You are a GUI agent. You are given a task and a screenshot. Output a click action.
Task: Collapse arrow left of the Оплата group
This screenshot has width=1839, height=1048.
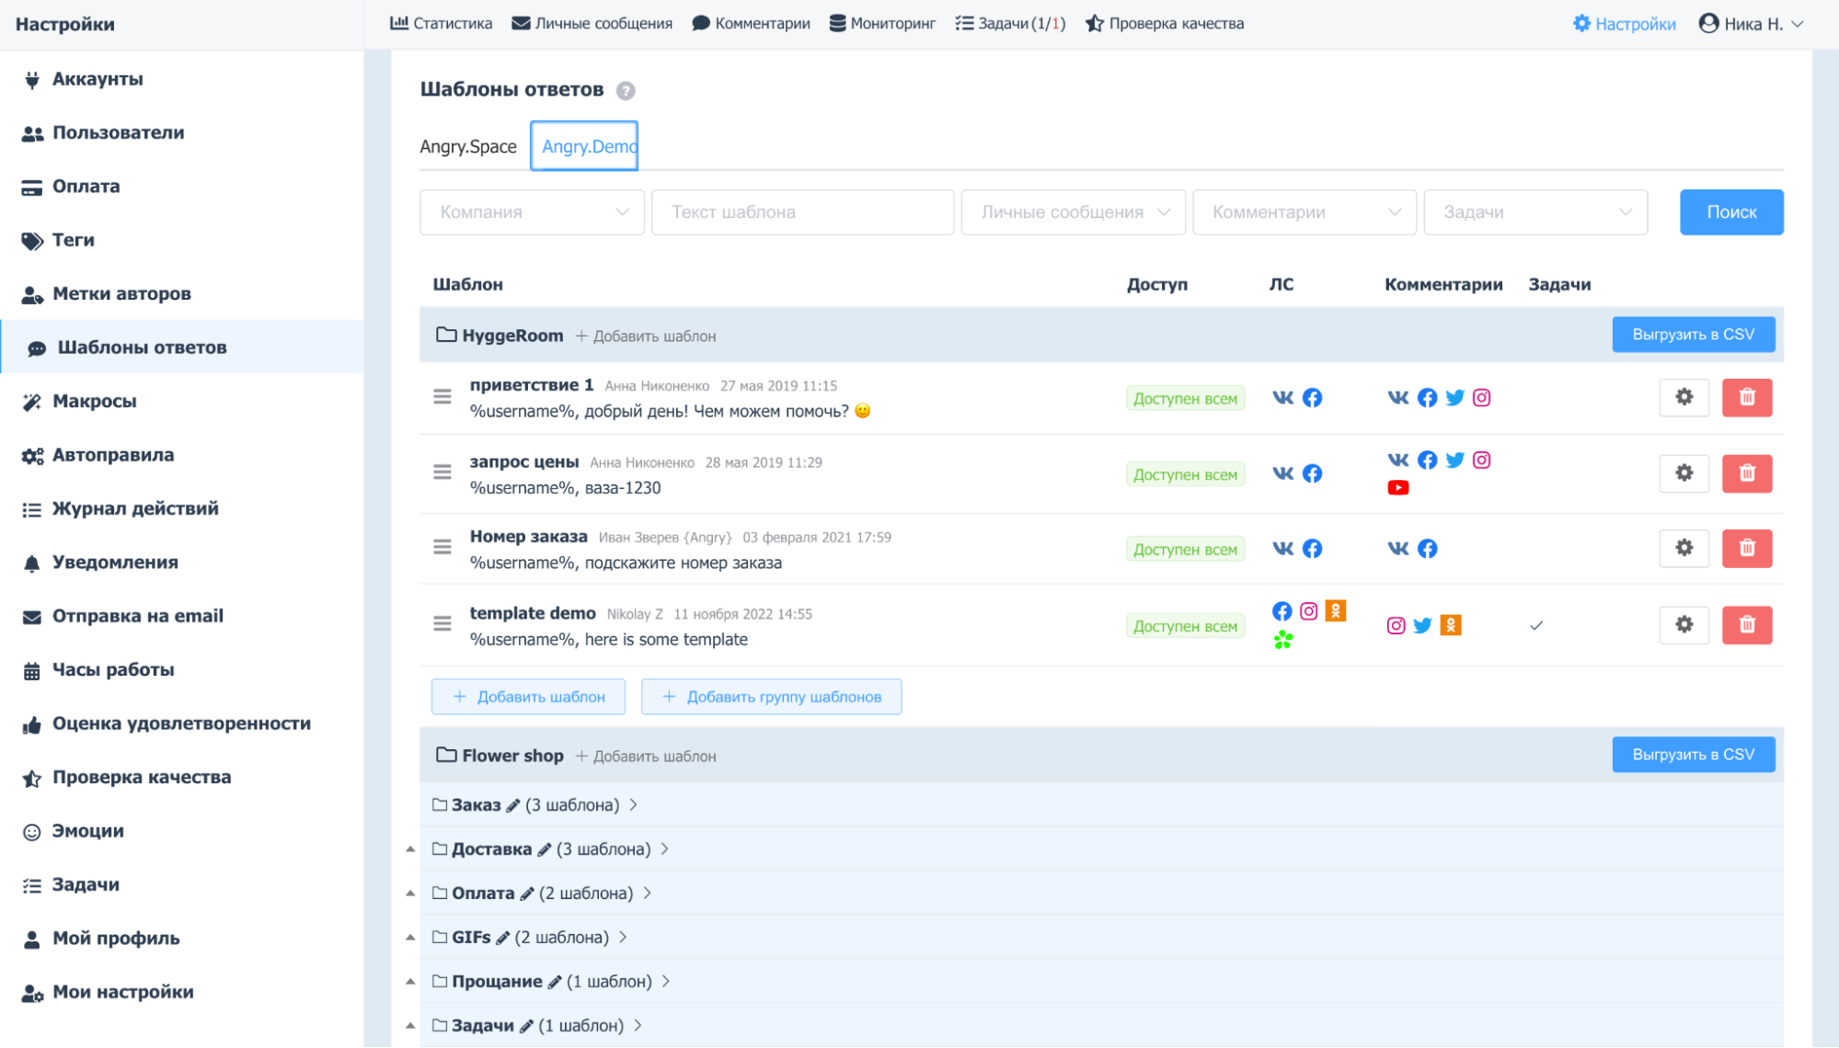[x=410, y=894]
